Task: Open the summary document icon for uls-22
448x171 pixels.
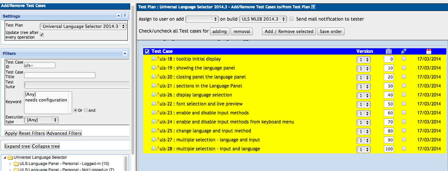Action: click(x=154, y=103)
